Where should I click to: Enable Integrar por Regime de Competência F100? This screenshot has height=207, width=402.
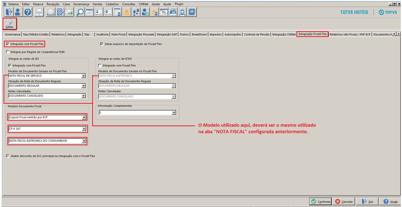(x=7, y=52)
